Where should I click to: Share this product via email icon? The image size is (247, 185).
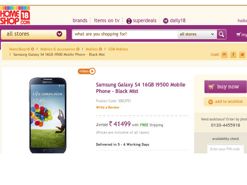point(224,54)
